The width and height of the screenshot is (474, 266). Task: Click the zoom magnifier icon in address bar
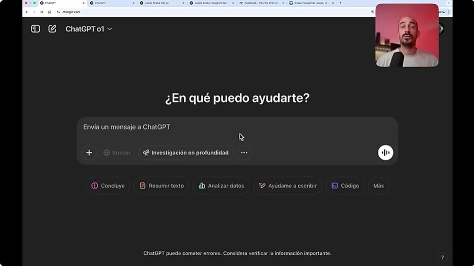[x=372, y=12]
